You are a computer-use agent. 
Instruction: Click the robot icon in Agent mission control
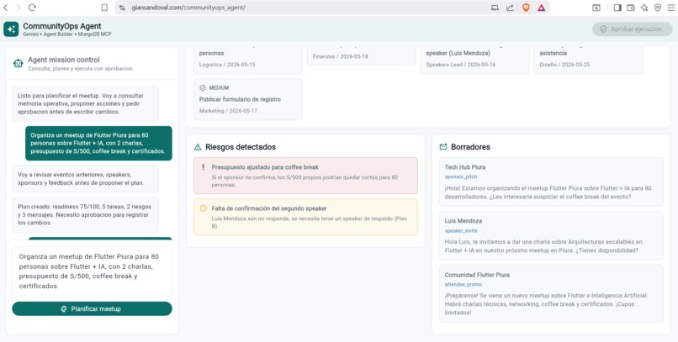point(18,63)
